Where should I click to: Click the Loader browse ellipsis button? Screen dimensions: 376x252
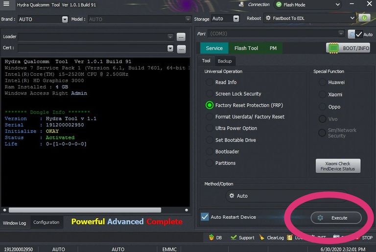pos(181,37)
